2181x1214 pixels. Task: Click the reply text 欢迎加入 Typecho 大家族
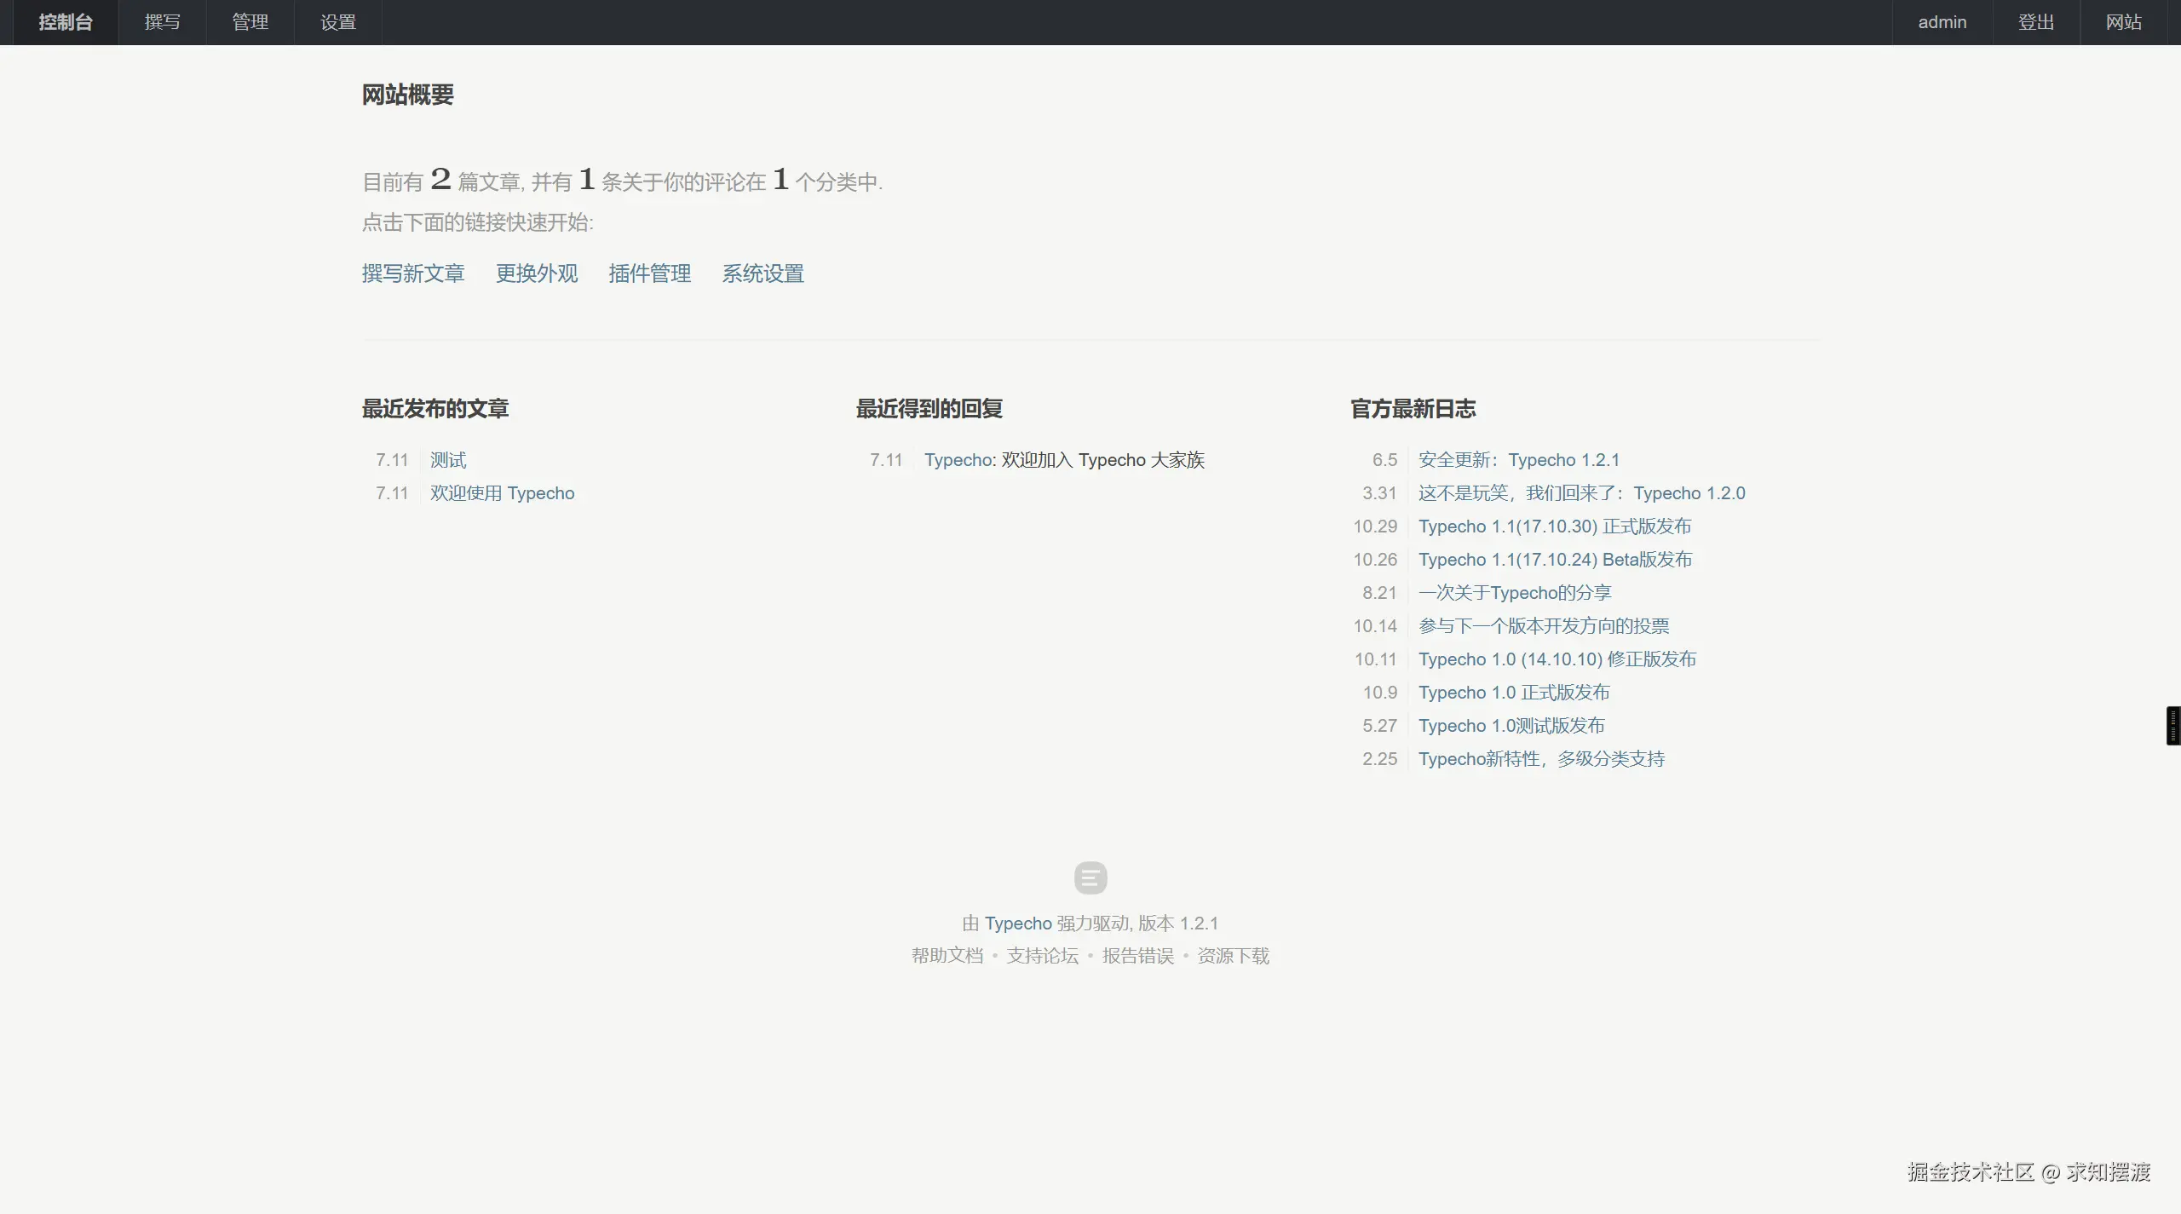1103,460
